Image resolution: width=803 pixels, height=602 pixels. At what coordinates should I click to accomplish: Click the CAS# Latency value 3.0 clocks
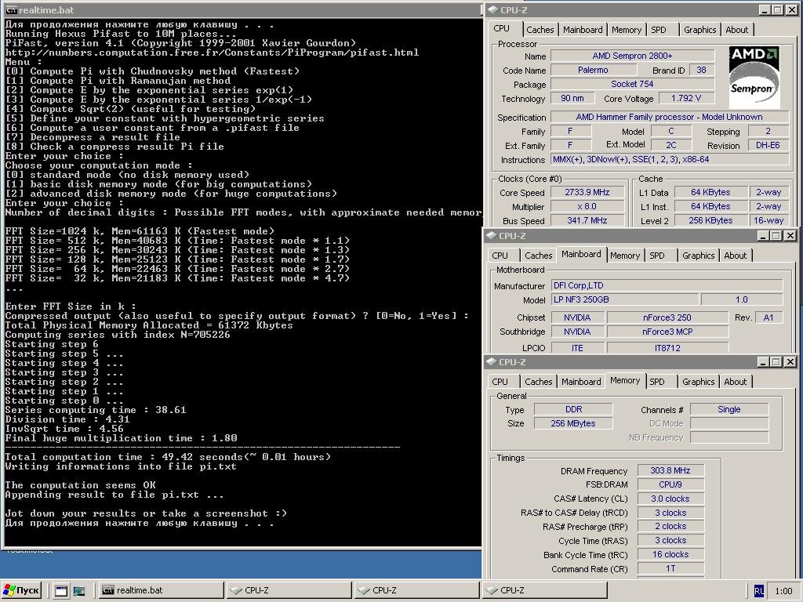pyautogui.click(x=670, y=499)
